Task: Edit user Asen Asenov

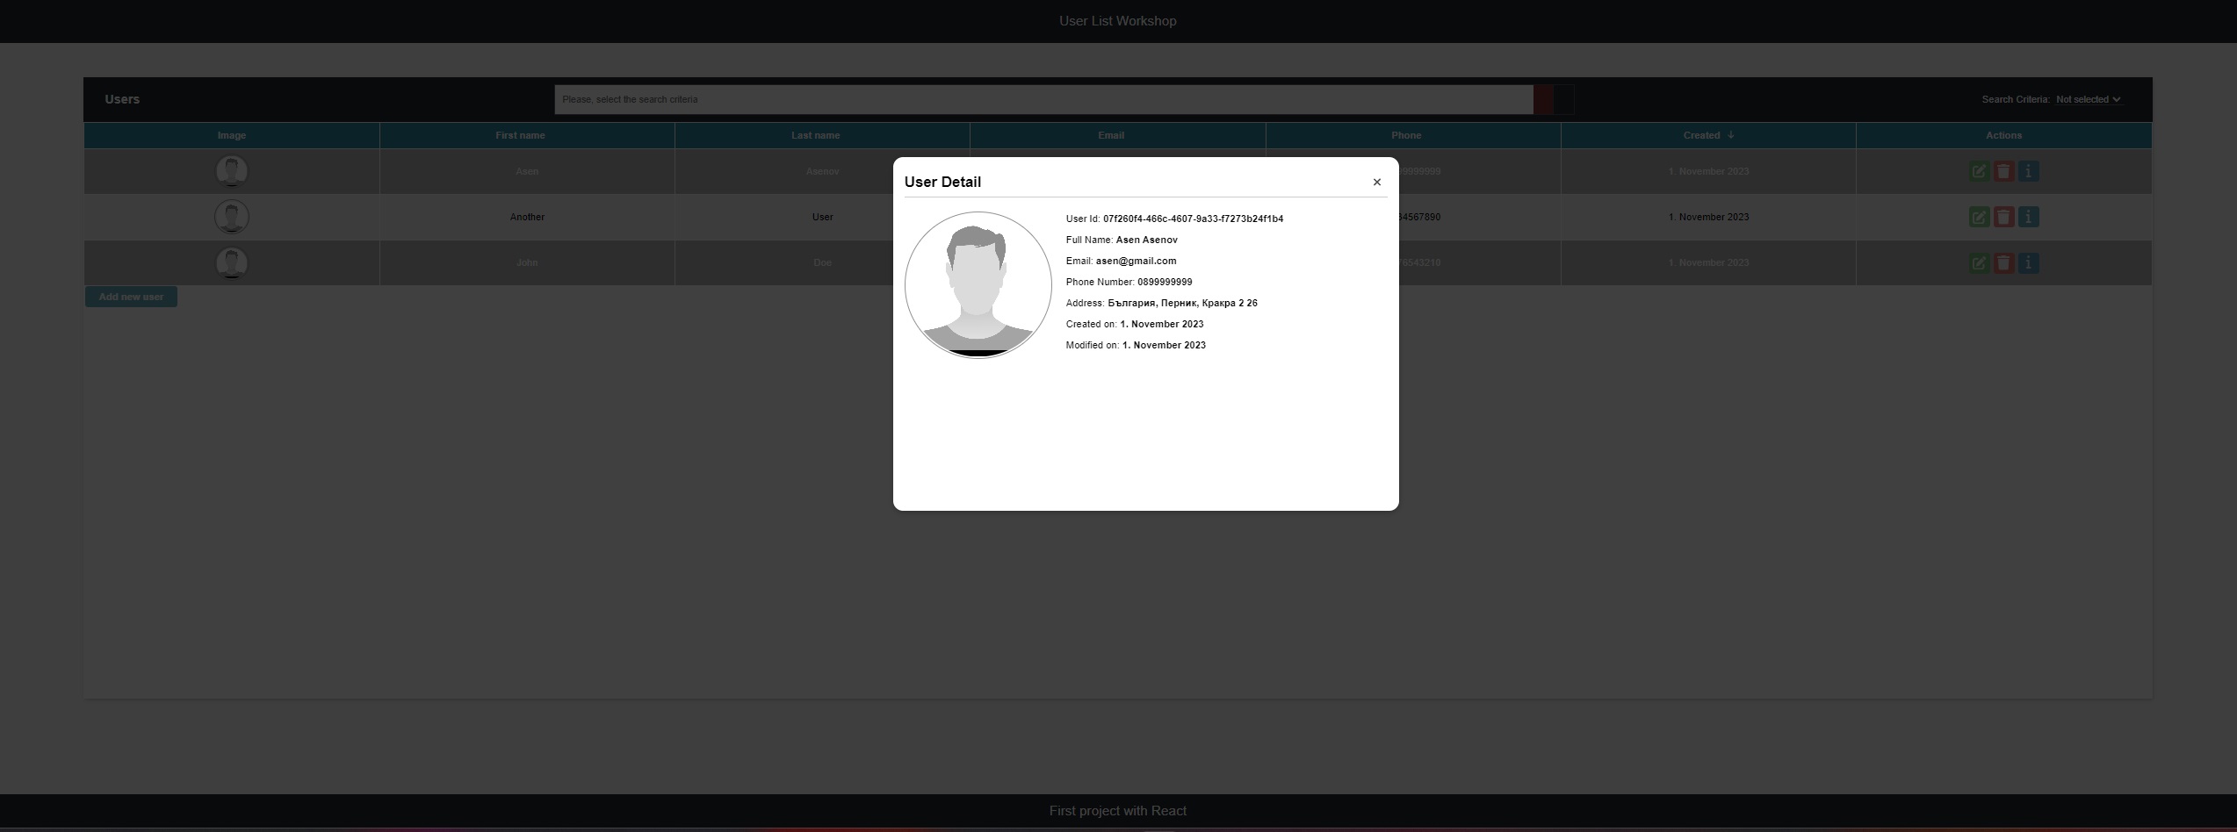Action: coord(1978,172)
